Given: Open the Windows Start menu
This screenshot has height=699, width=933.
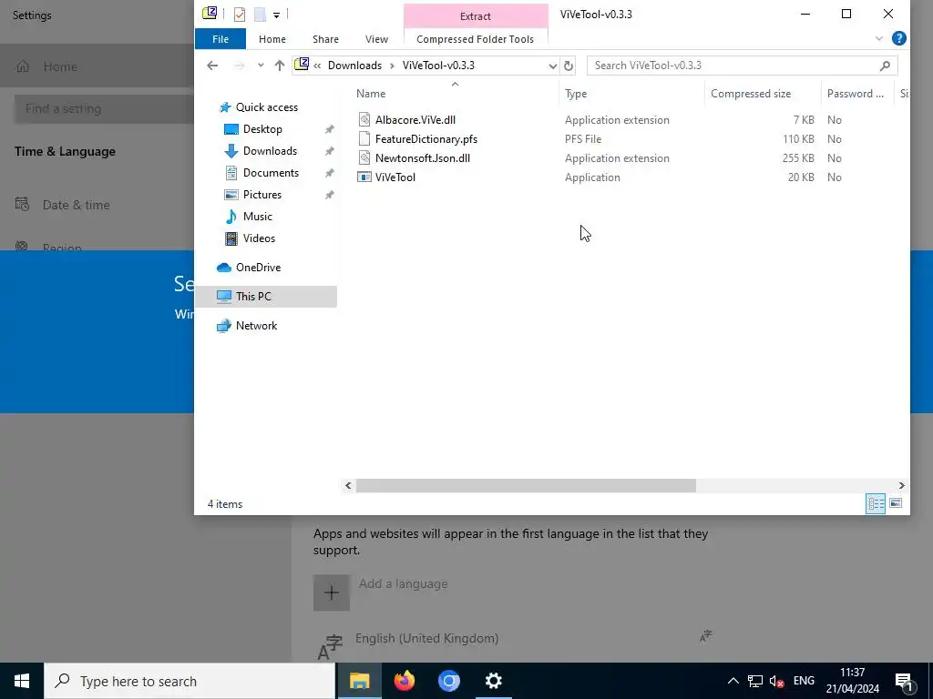Looking at the screenshot, I should 22,681.
